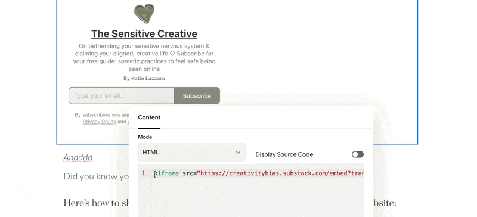The height and width of the screenshot is (217, 477).
Task: Click the Subscribe button
Action: coord(197,95)
